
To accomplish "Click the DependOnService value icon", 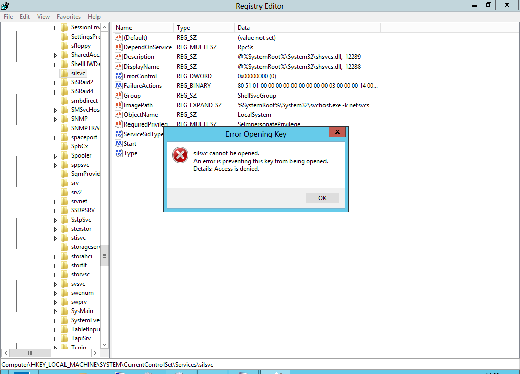I will tap(119, 47).
